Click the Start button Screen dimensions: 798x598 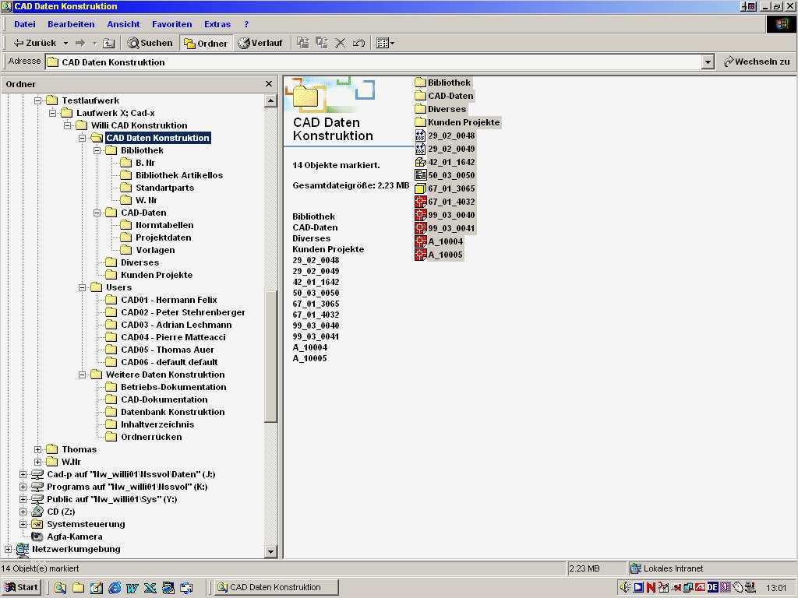pyautogui.click(x=21, y=587)
